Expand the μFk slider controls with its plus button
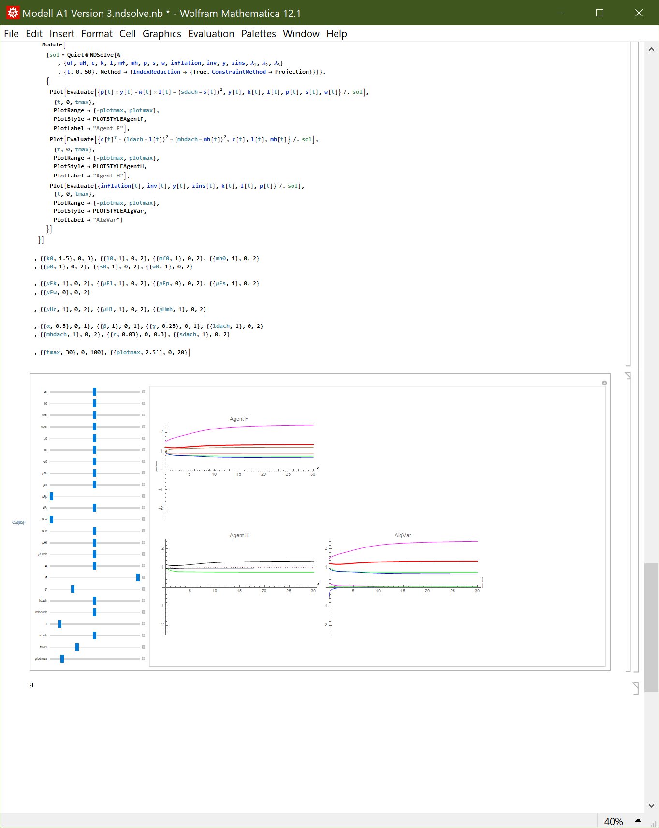Viewport: 659px width, 828px height. 144,473
